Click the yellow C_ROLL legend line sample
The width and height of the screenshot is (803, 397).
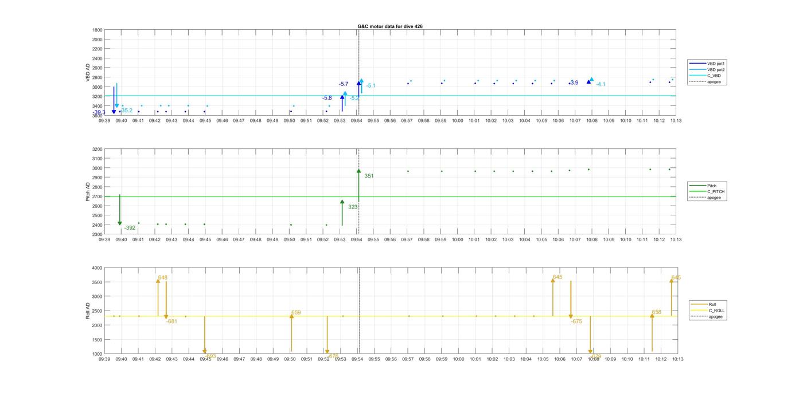[x=700, y=310]
